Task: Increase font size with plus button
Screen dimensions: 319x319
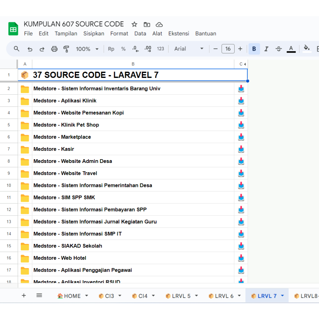Action: pos(240,49)
